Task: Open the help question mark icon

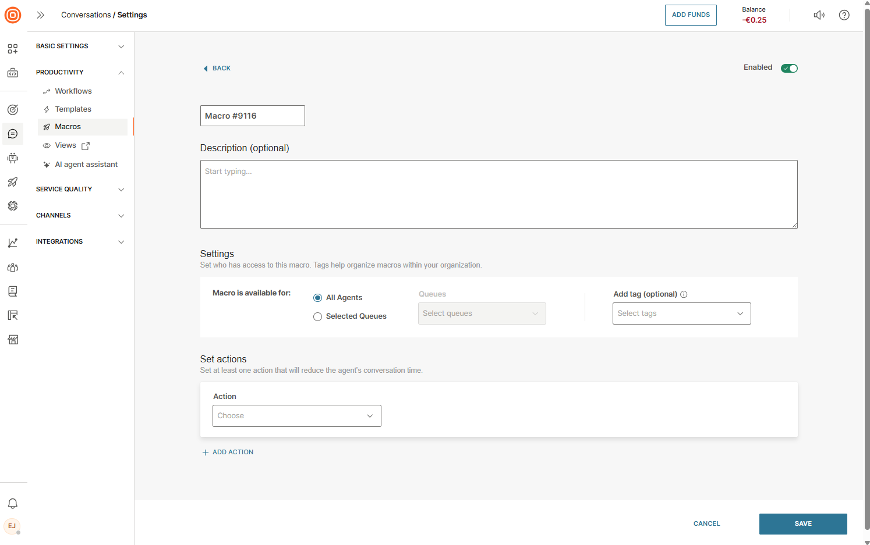Action: [844, 15]
